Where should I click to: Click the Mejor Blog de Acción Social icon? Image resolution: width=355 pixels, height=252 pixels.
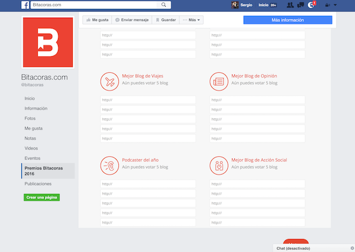218,165
